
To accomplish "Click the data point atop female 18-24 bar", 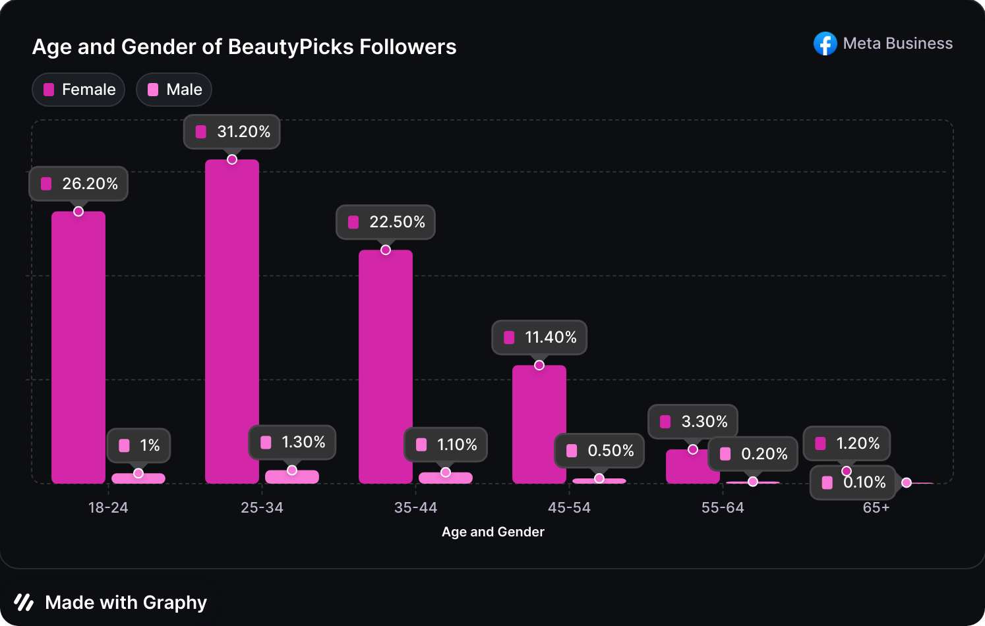I will [x=78, y=212].
